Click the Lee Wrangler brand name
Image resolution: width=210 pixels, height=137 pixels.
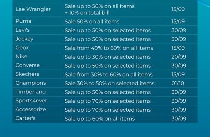point(33,9)
